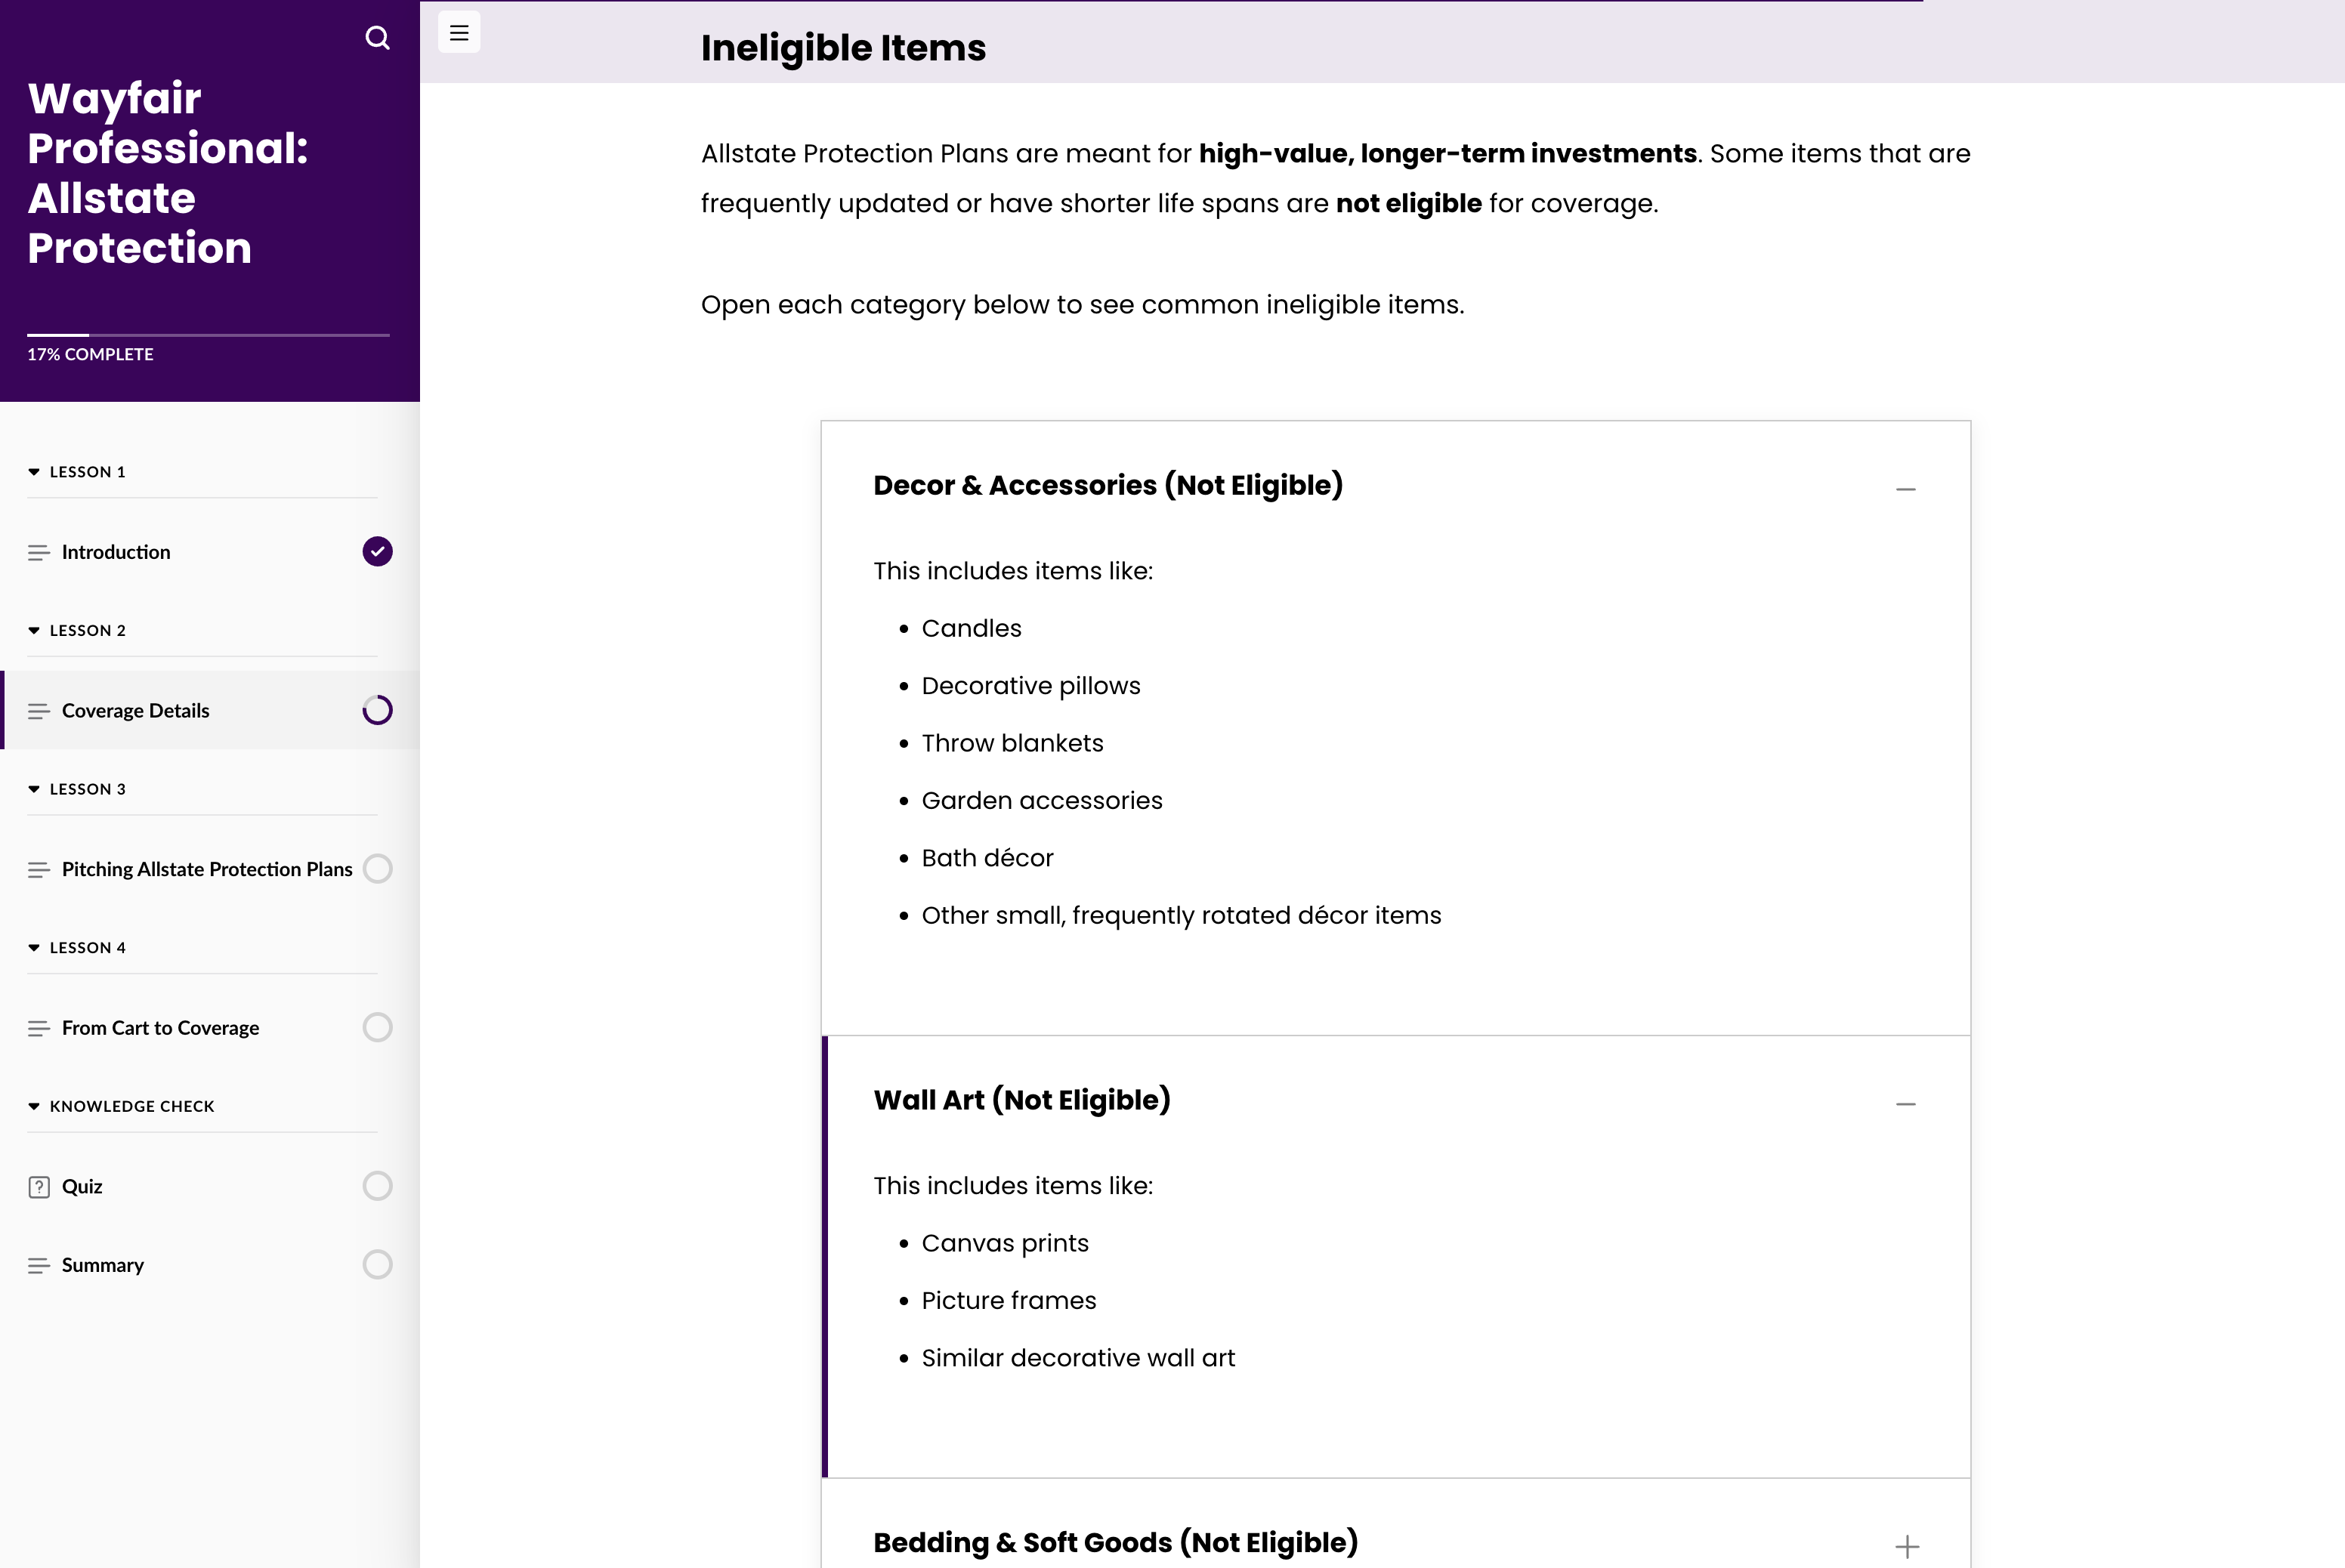Click the completed checkmark beside Introduction

point(377,551)
